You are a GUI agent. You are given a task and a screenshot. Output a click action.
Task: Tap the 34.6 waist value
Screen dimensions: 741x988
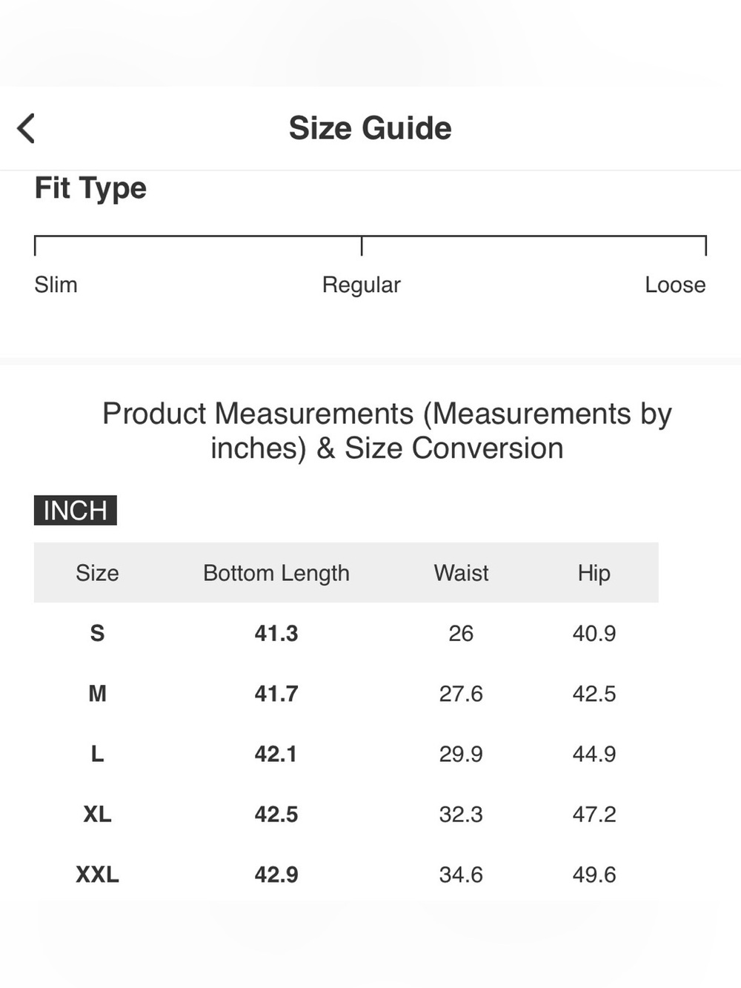point(461,875)
